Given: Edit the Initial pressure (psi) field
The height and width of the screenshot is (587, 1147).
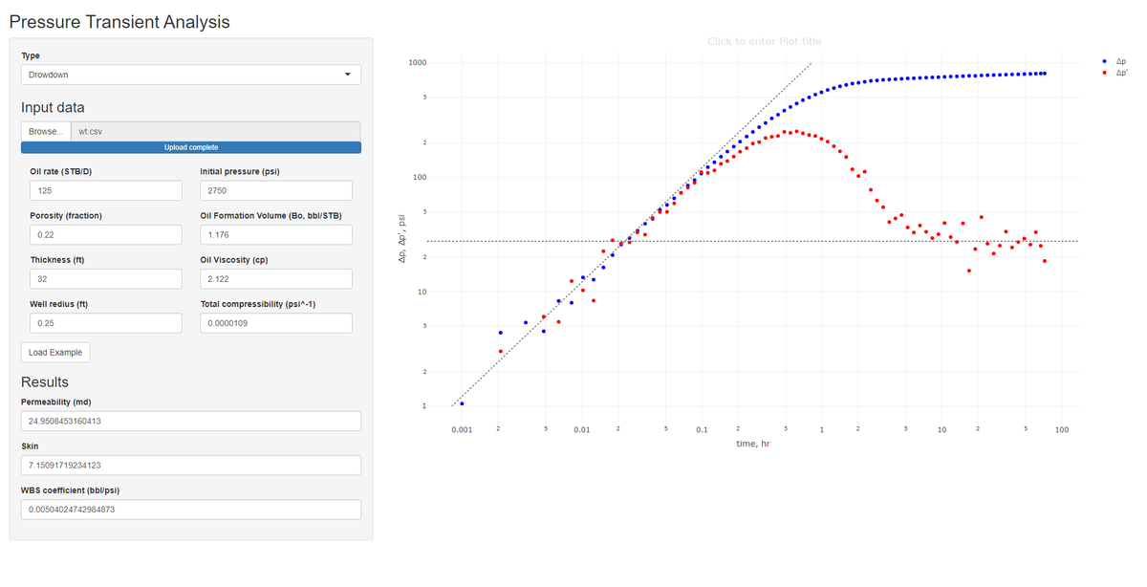Looking at the screenshot, I should click(x=276, y=191).
